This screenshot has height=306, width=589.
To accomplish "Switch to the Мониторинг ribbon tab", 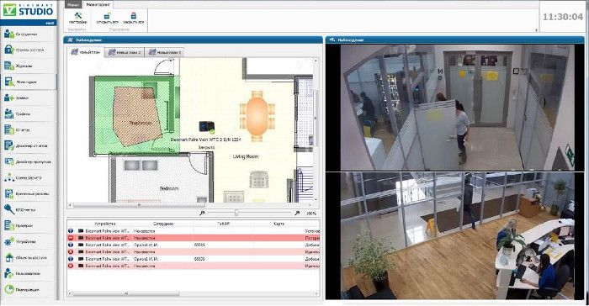I will [x=98, y=5].
